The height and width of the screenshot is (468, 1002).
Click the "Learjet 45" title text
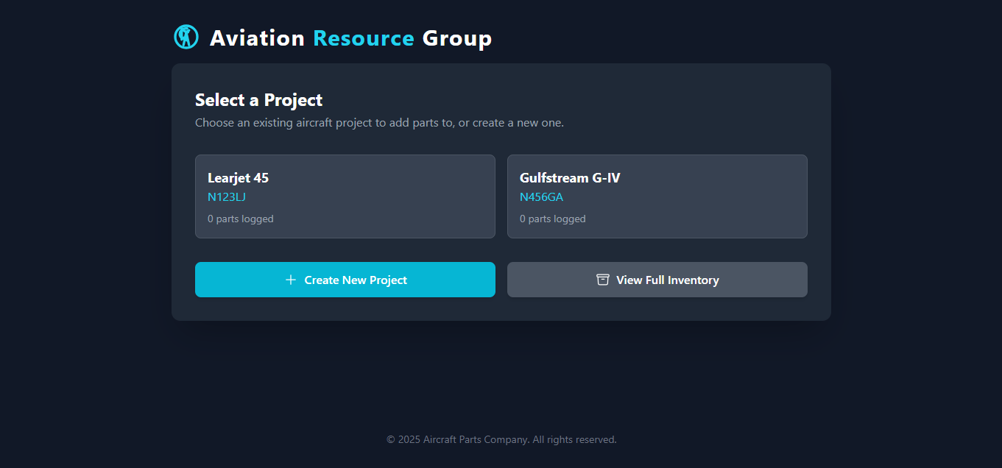point(238,178)
